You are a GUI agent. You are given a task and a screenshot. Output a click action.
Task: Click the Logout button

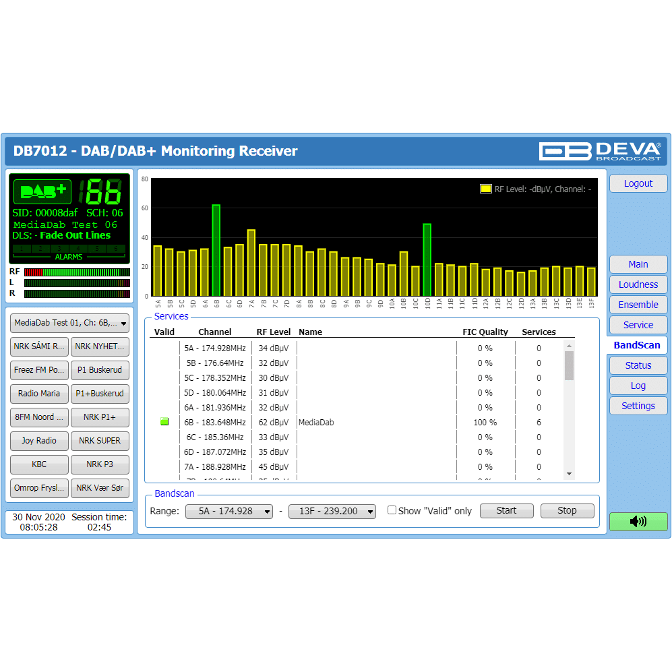pos(638,183)
